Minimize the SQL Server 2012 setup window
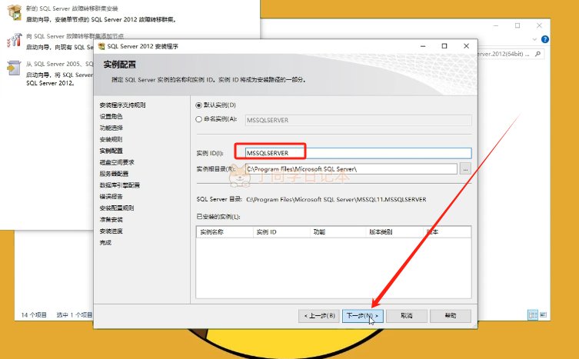Screen dimensions: 579x359 423,46
